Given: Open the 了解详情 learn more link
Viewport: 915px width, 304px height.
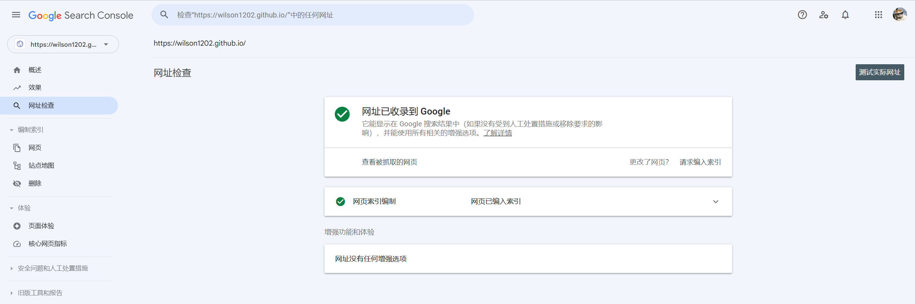Looking at the screenshot, I should click(498, 133).
